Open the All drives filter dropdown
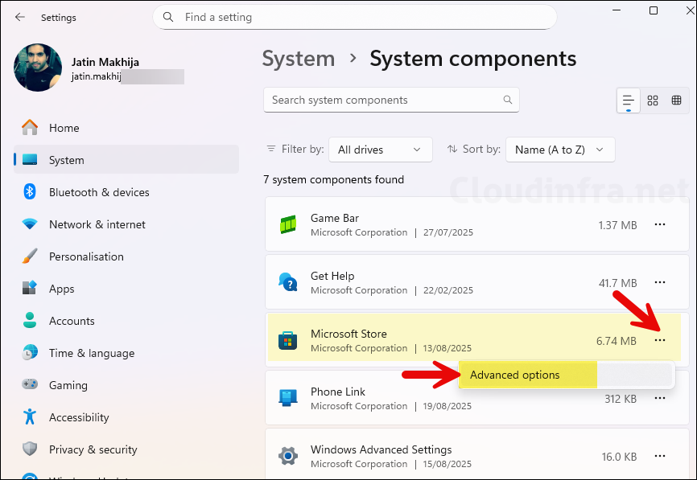This screenshot has width=697, height=480. coord(381,150)
